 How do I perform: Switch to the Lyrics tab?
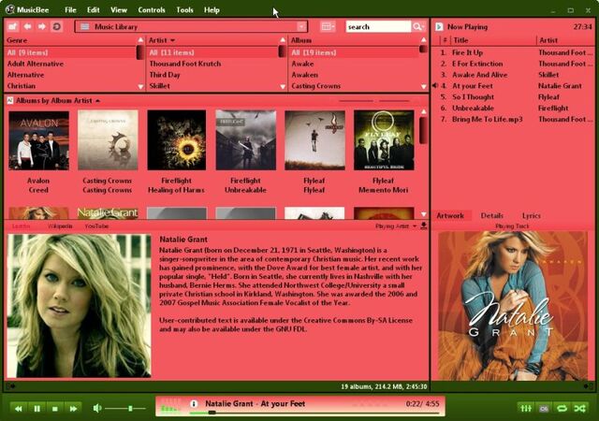point(532,215)
